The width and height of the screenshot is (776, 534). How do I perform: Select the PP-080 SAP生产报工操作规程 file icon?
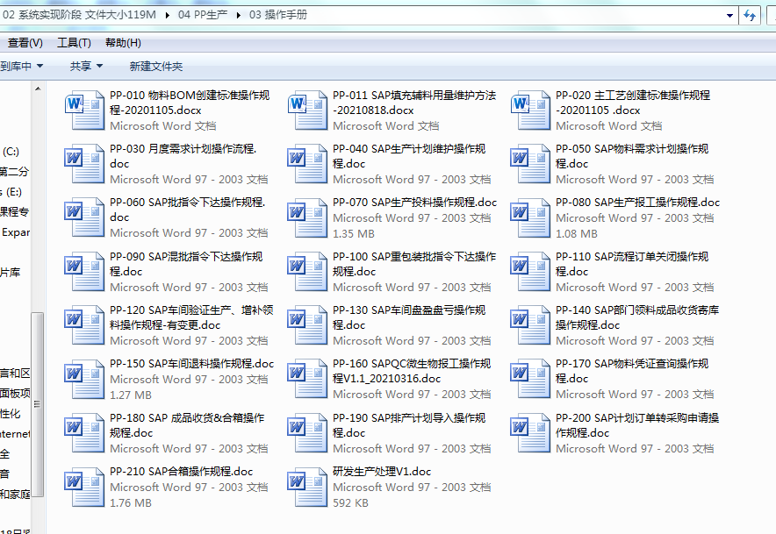tap(530, 217)
